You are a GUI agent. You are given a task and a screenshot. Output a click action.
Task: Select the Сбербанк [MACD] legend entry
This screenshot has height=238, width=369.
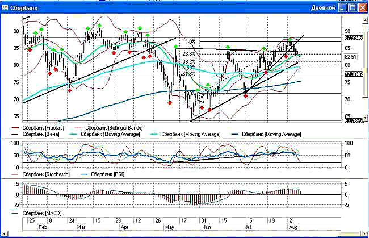(37, 213)
